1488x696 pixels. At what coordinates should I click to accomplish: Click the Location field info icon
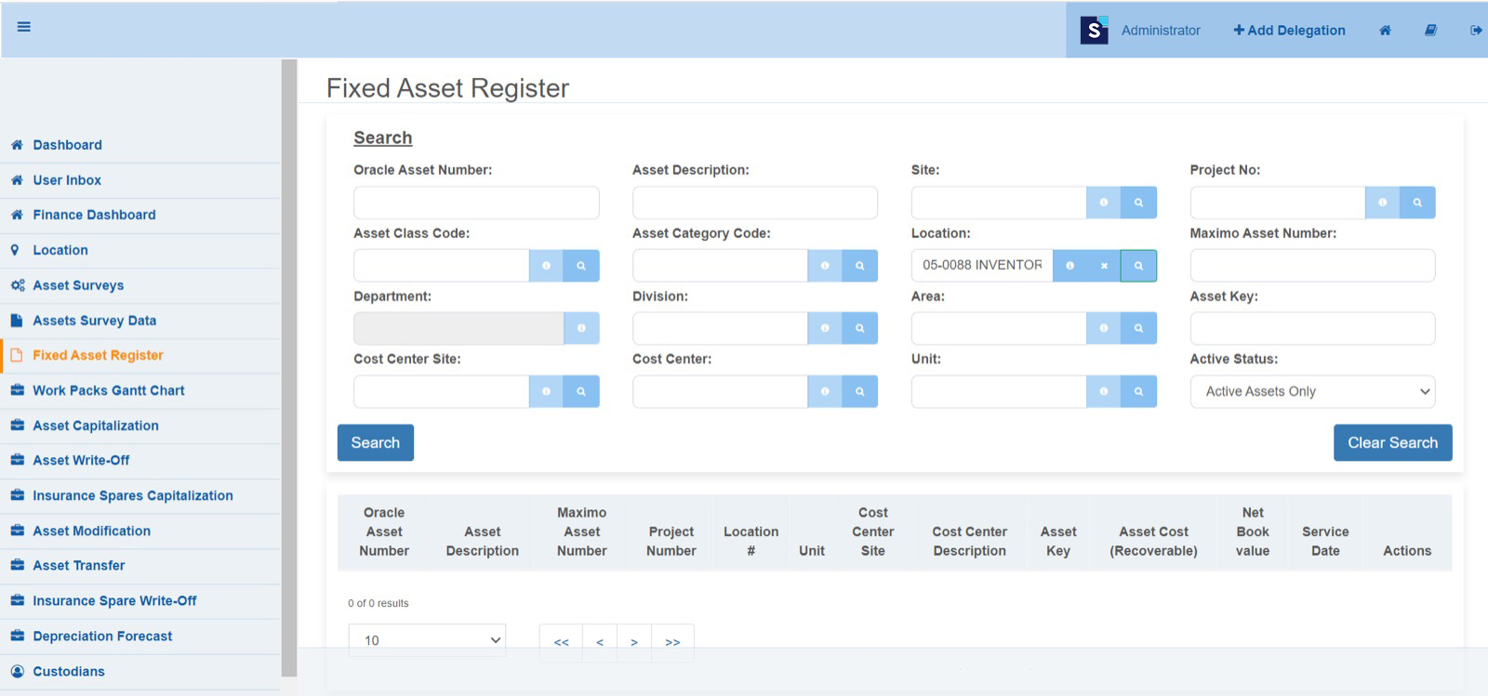point(1069,266)
